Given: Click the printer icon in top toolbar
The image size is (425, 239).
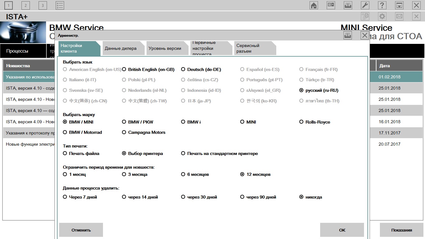Looking at the screenshot, I should point(348,5).
